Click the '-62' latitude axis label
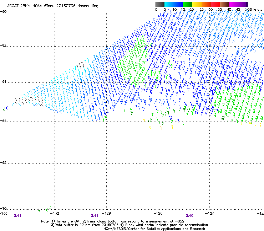Viewport: 264px width, 231px height. click(4, 45)
